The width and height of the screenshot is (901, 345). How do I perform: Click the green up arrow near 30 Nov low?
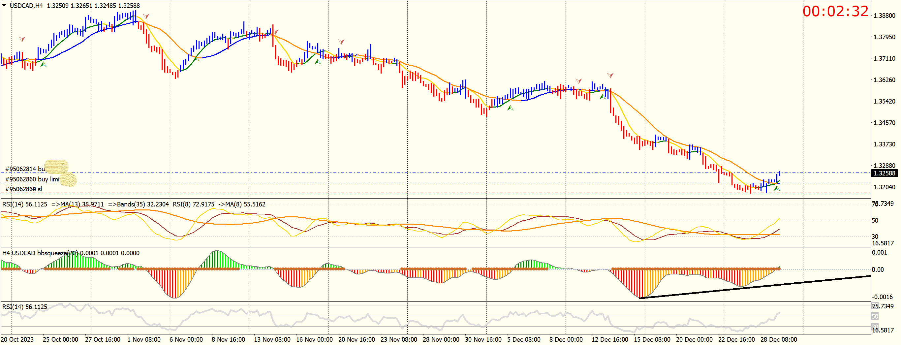[510, 108]
